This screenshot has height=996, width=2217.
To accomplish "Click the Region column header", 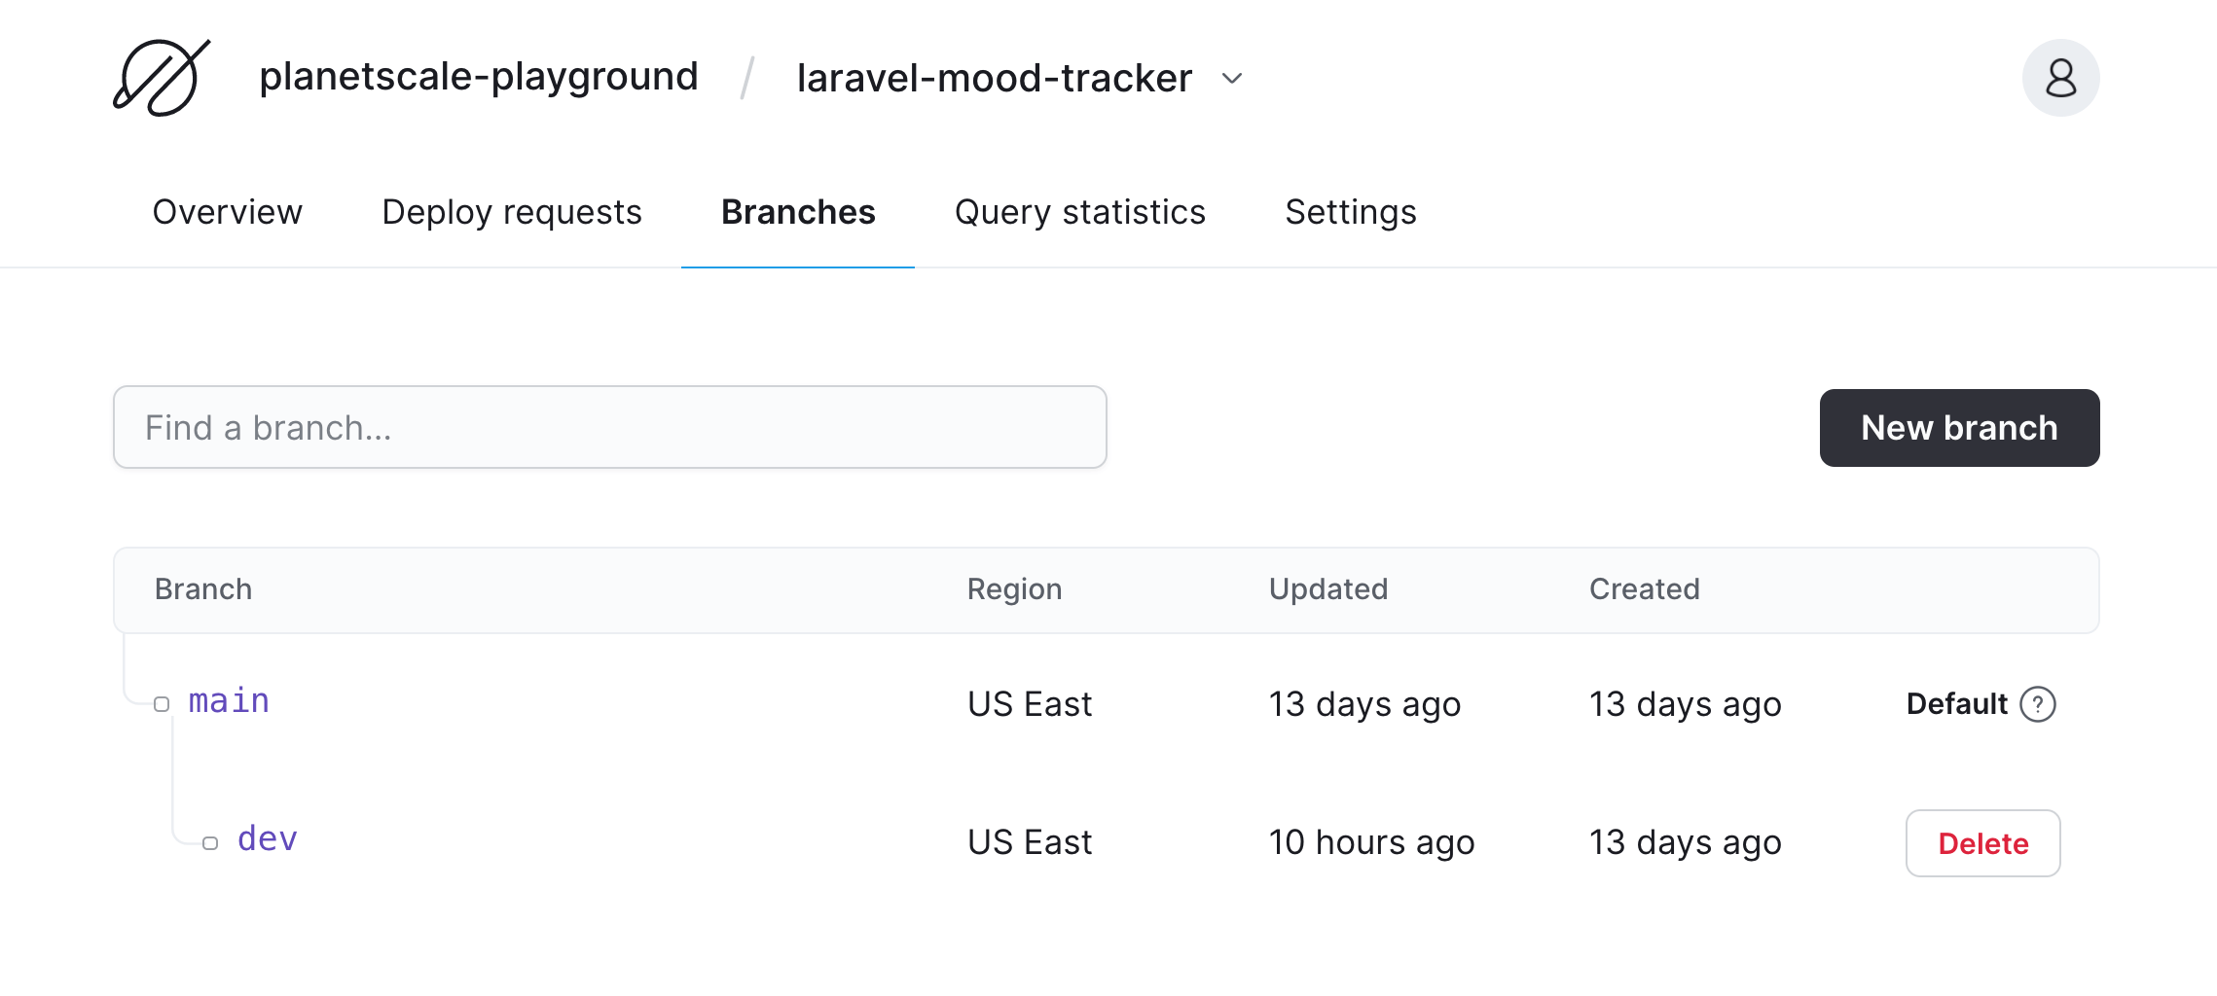I will (1014, 588).
